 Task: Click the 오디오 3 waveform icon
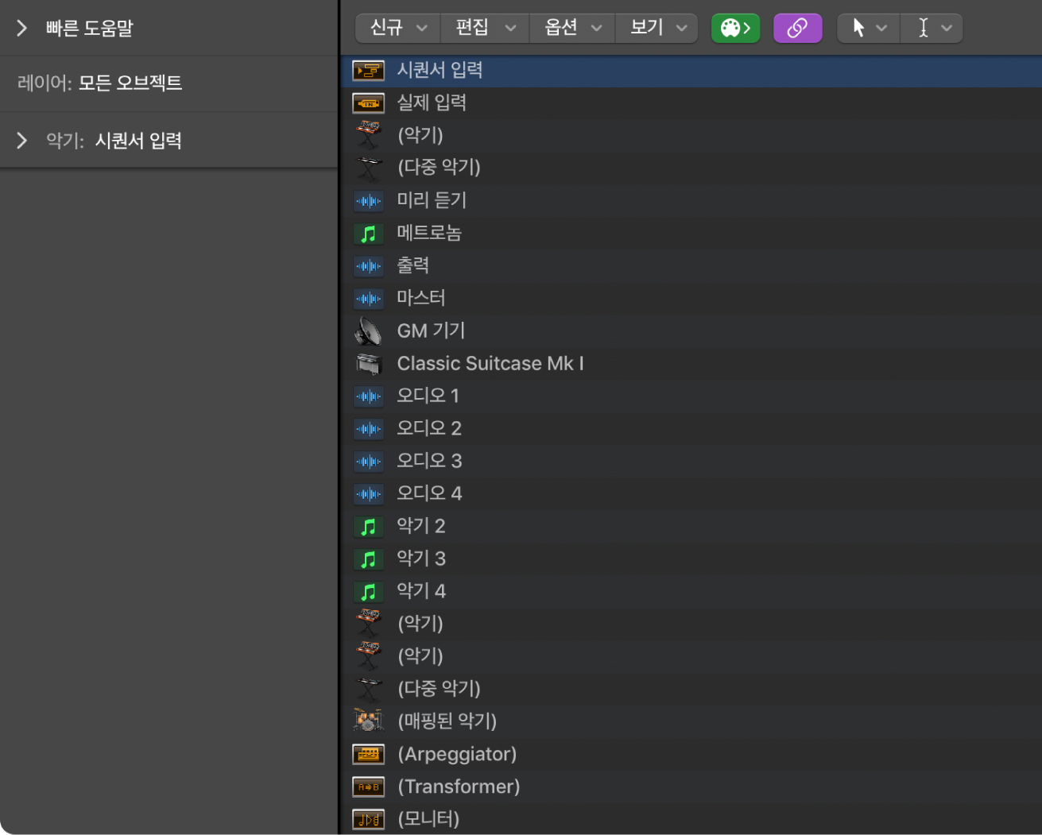tap(368, 462)
